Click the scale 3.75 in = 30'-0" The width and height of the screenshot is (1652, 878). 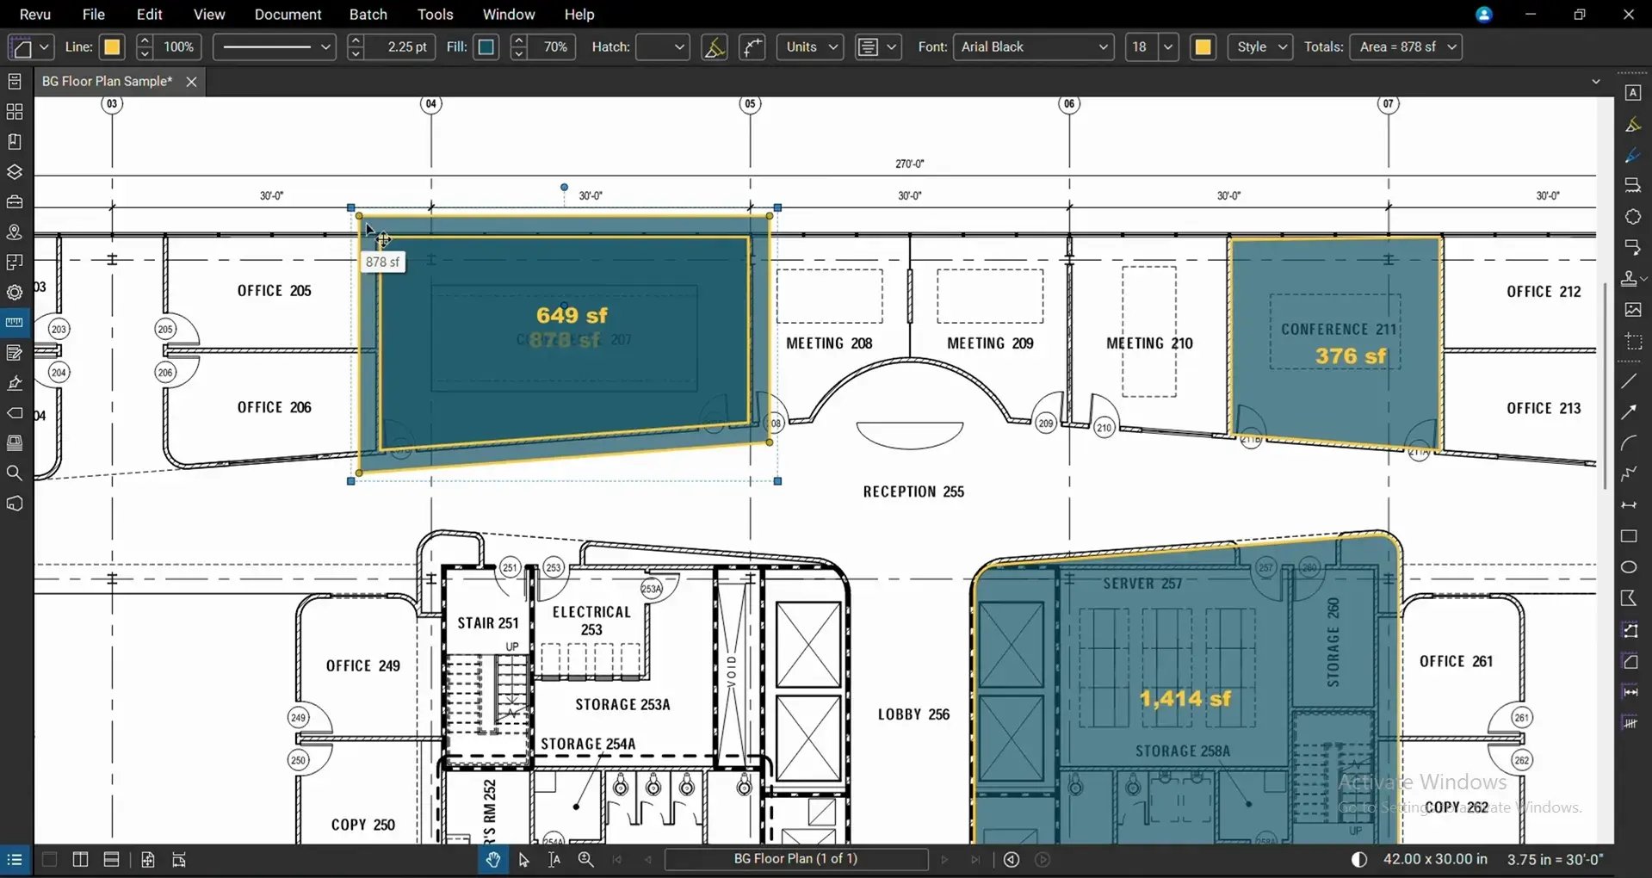point(1555,860)
